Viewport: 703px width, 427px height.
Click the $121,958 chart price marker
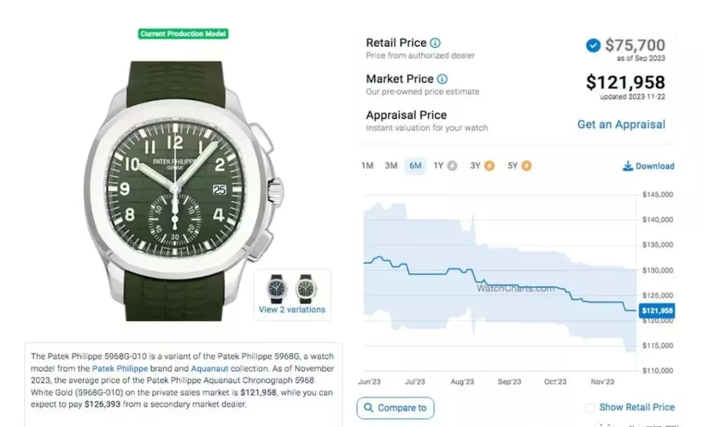[657, 311]
